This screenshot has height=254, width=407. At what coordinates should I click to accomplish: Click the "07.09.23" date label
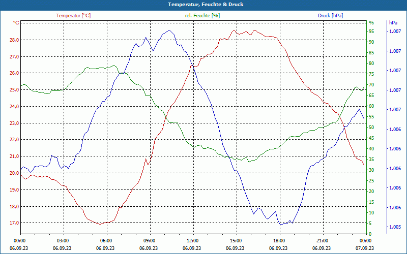(x=365, y=248)
